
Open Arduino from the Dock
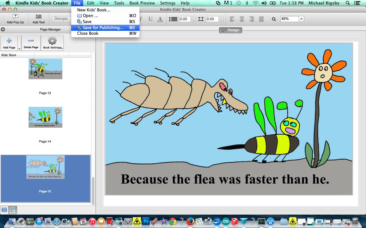pyautogui.click(x=226, y=221)
